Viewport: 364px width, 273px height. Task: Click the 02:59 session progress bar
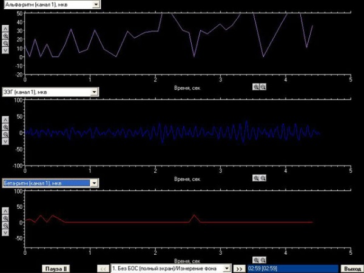pos(292,268)
